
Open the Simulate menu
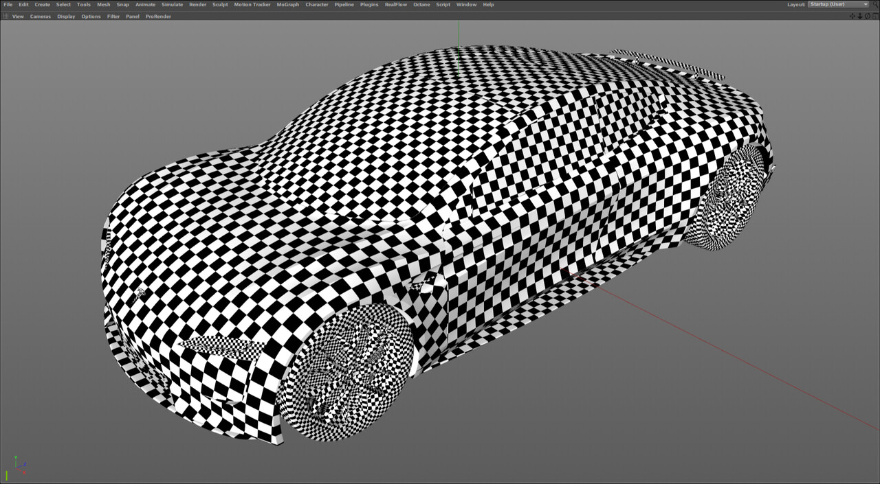(172, 4)
